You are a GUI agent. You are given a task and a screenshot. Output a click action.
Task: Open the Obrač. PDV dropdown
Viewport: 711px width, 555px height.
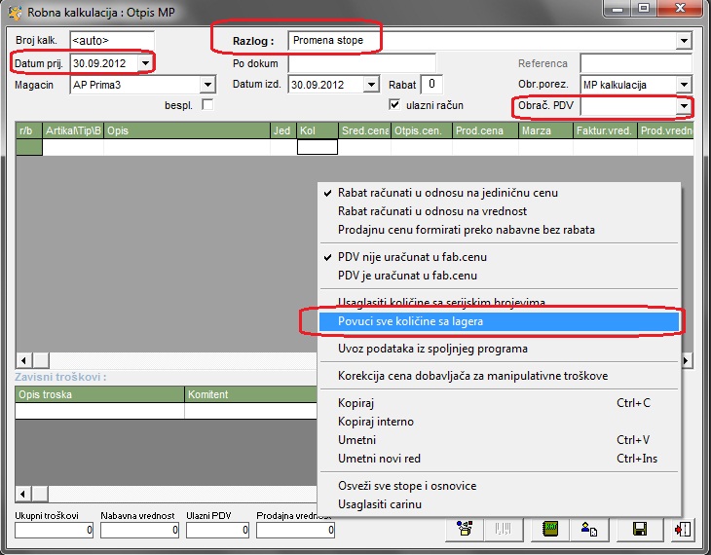click(684, 106)
